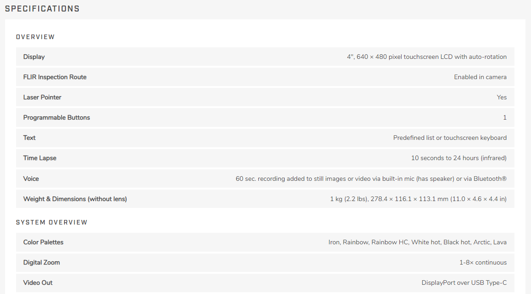Select the Programmable Buttons row label
The width and height of the screenshot is (531, 294).
coord(57,118)
